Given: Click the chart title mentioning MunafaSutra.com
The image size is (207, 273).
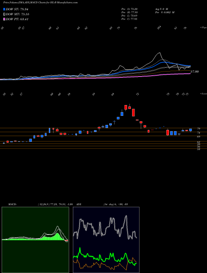Looking at the screenshot, I should coord(41,2).
